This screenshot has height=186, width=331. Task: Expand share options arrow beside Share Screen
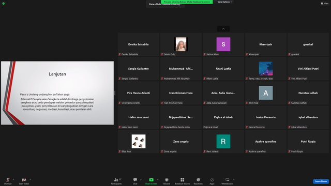click(x=158, y=180)
